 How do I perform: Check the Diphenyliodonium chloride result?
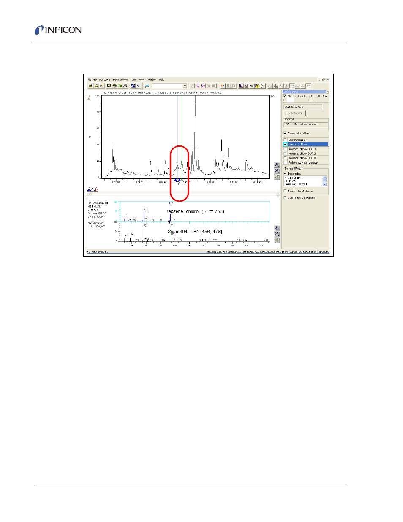coord(286,162)
